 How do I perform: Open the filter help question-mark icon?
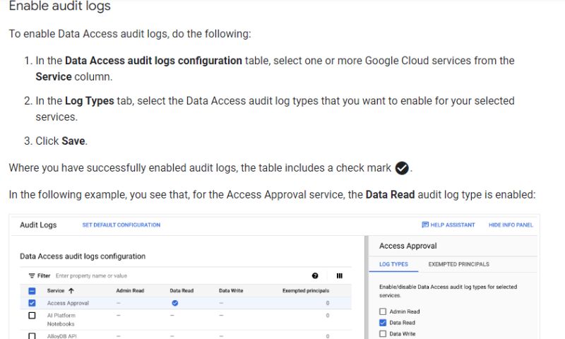315,275
